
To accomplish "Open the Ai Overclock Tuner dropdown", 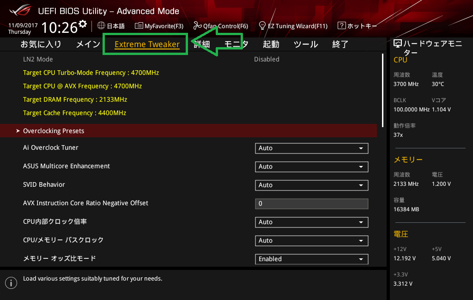I will click(x=312, y=148).
